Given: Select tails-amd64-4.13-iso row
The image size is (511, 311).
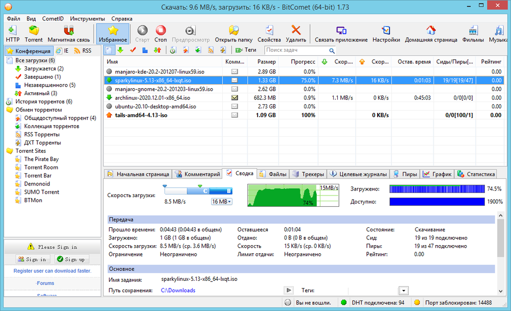Looking at the screenshot, I should (x=304, y=115).
